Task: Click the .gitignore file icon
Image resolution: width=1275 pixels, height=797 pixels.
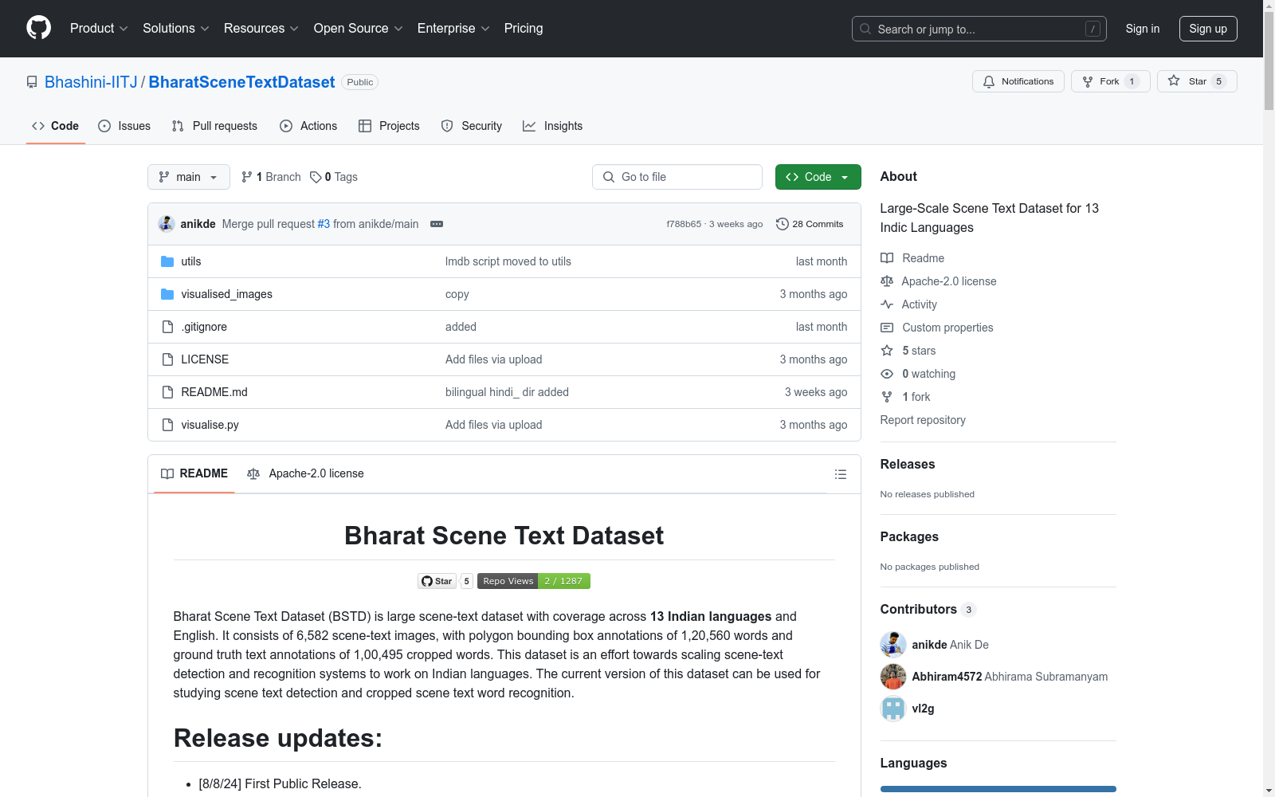Action: 167,327
